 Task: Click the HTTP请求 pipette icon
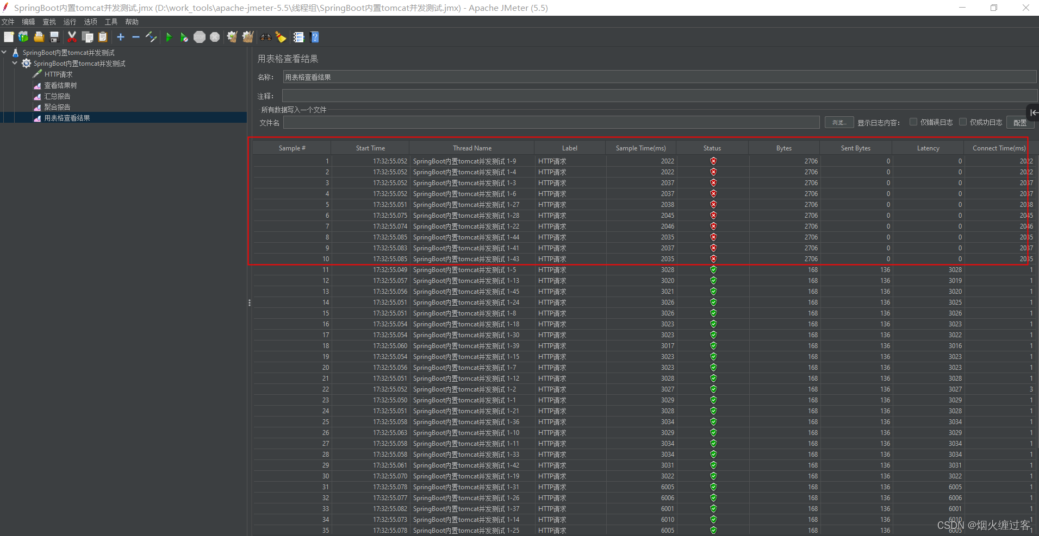pyautogui.click(x=37, y=74)
